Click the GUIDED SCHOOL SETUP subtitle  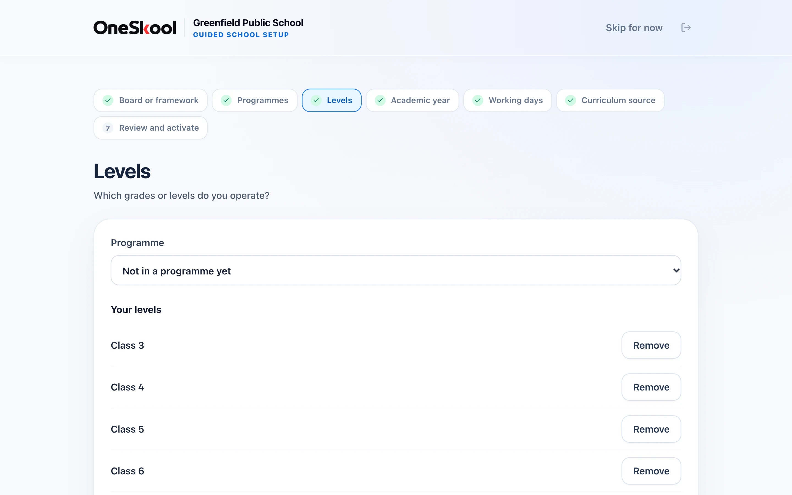coord(241,35)
